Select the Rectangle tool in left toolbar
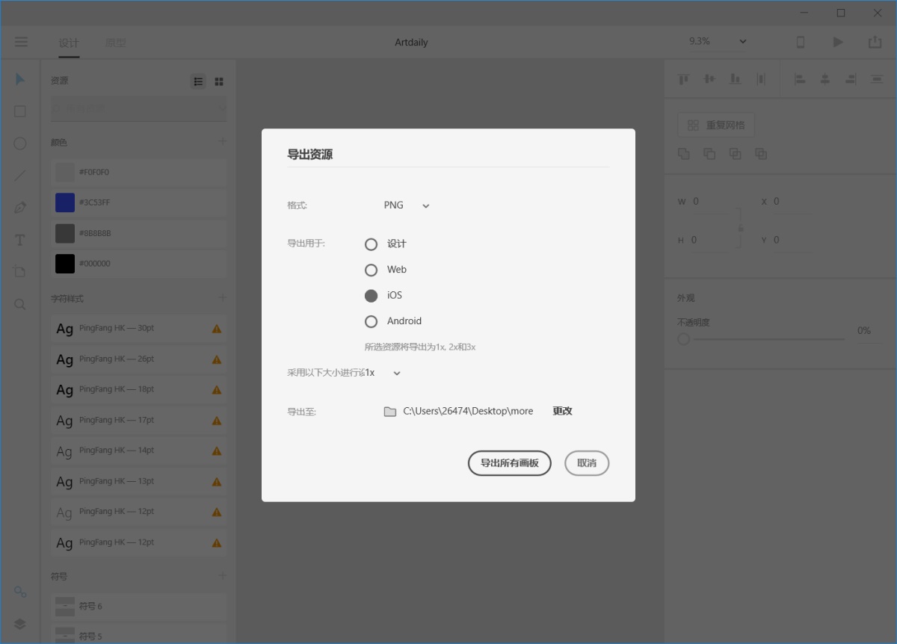The image size is (897, 644). point(20,111)
